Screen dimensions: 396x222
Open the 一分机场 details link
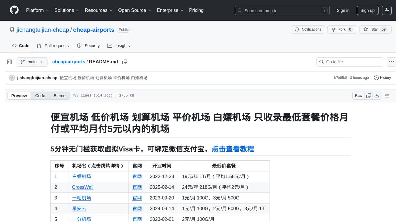point(82,219)
